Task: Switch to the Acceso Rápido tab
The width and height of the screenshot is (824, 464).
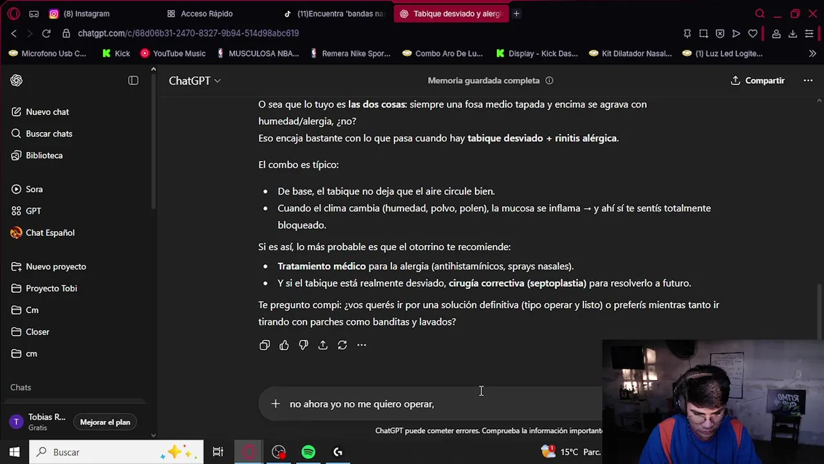Action: tap(206, 14)
